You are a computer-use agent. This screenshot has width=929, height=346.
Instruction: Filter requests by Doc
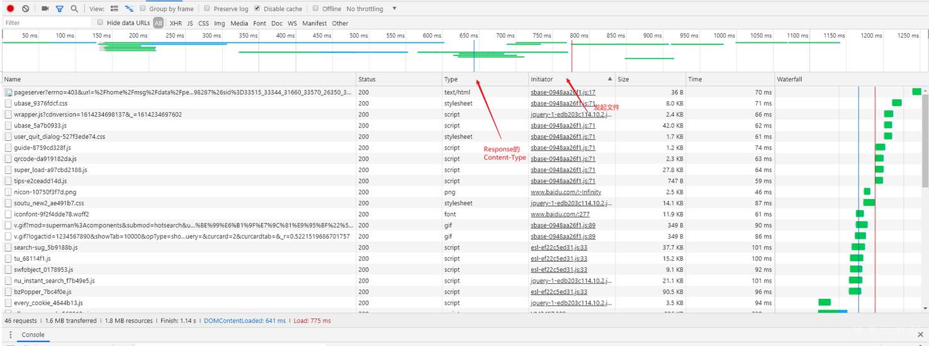coord(277,23)
